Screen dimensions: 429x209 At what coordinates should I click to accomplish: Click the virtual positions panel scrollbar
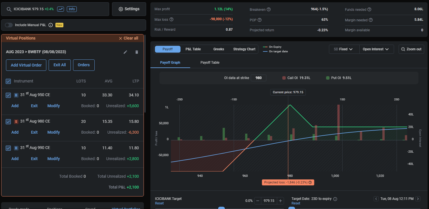145,74
